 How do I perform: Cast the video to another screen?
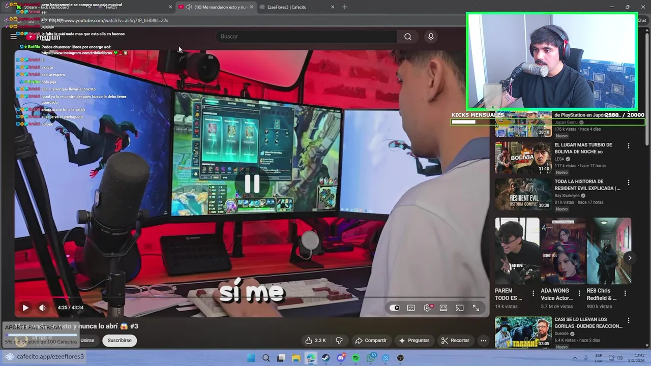[460, 308]
